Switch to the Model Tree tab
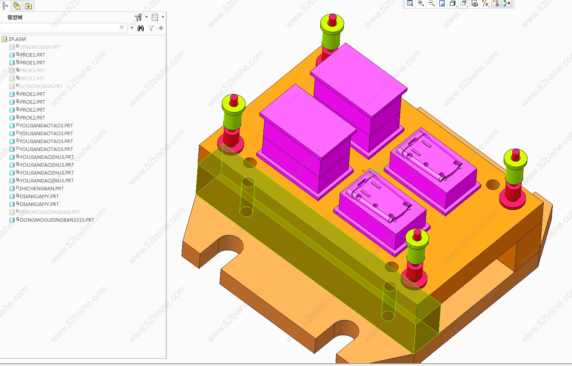The height and width of the screenshot is (366, 572). coord(5,6)
